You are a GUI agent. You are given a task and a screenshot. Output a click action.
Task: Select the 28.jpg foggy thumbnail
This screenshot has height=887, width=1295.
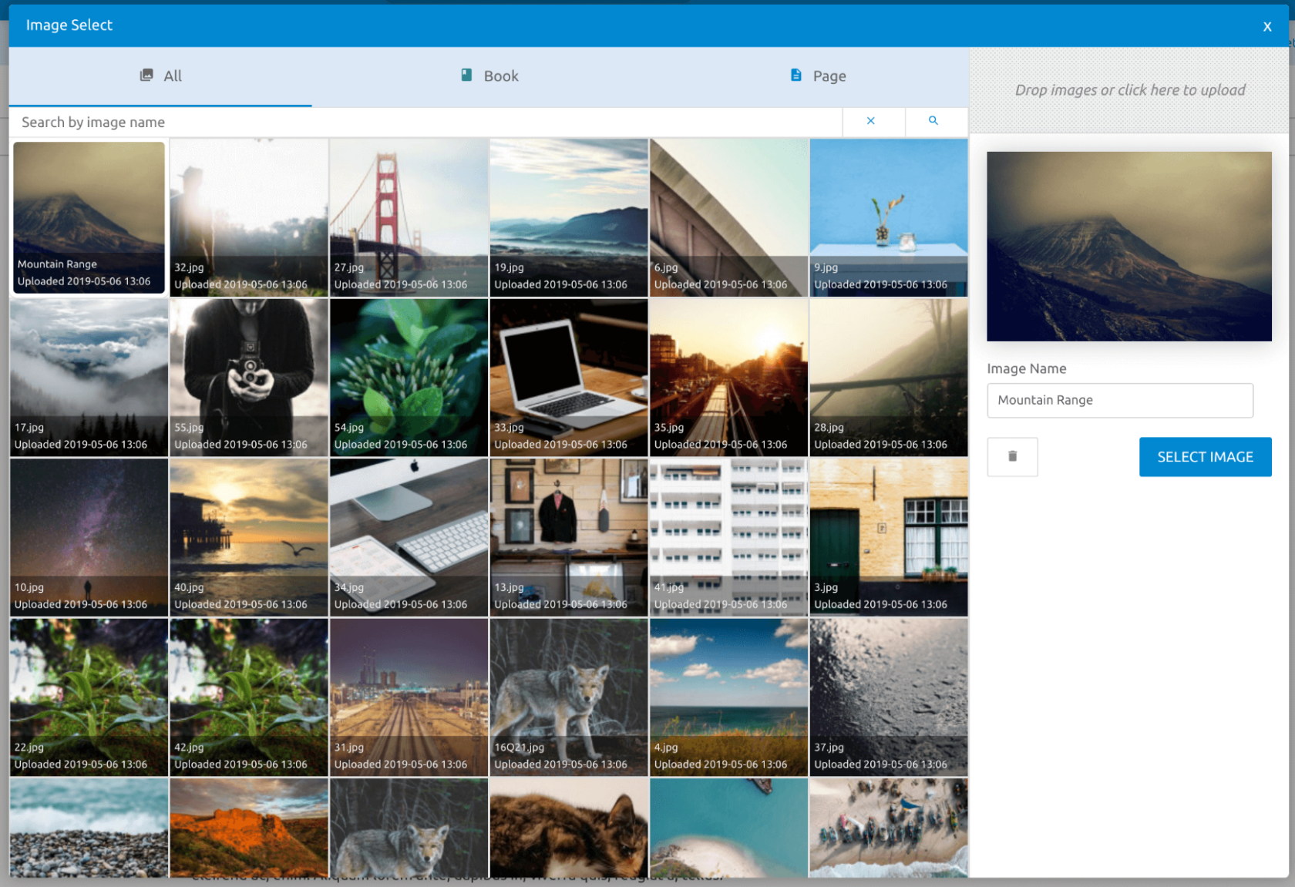889,378
